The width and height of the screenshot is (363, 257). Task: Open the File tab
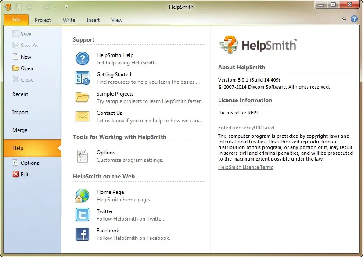(16, 20)
